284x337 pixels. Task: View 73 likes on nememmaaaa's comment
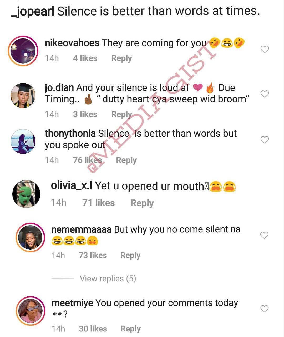93,255
